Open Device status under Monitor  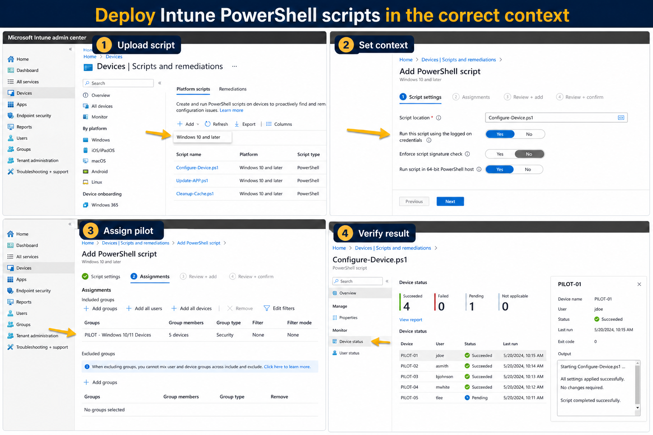pyautogui.click(x=351, y=342)
